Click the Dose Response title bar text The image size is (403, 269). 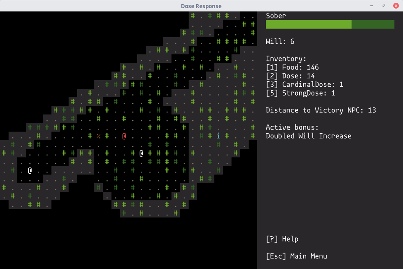click(x=201, y=6)
